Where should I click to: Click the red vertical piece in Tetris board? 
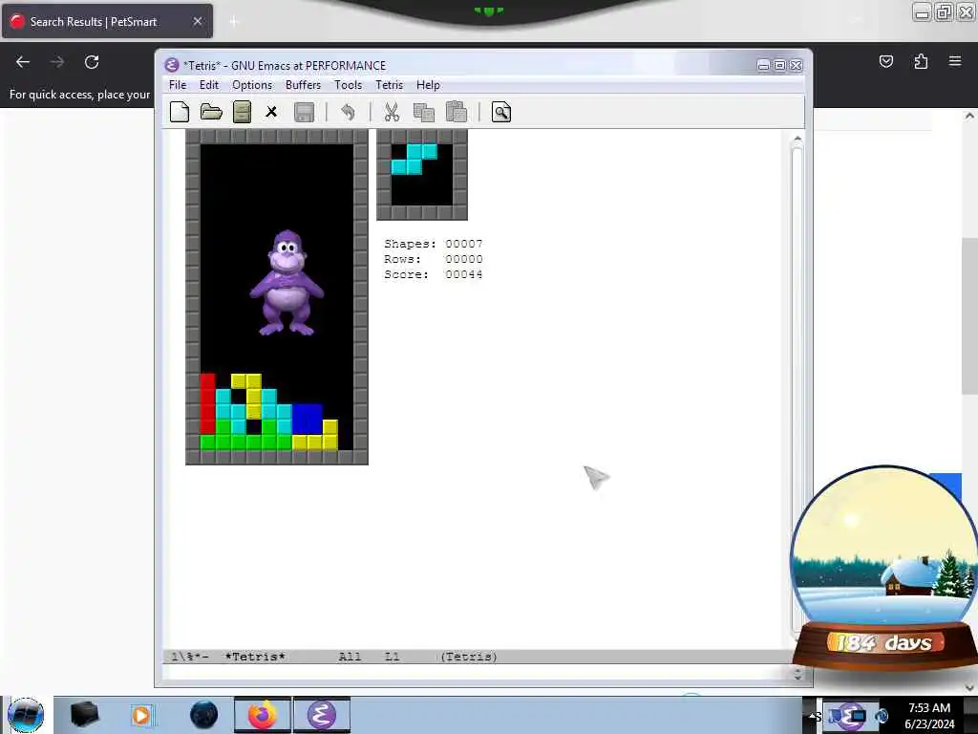coord(207,404)
